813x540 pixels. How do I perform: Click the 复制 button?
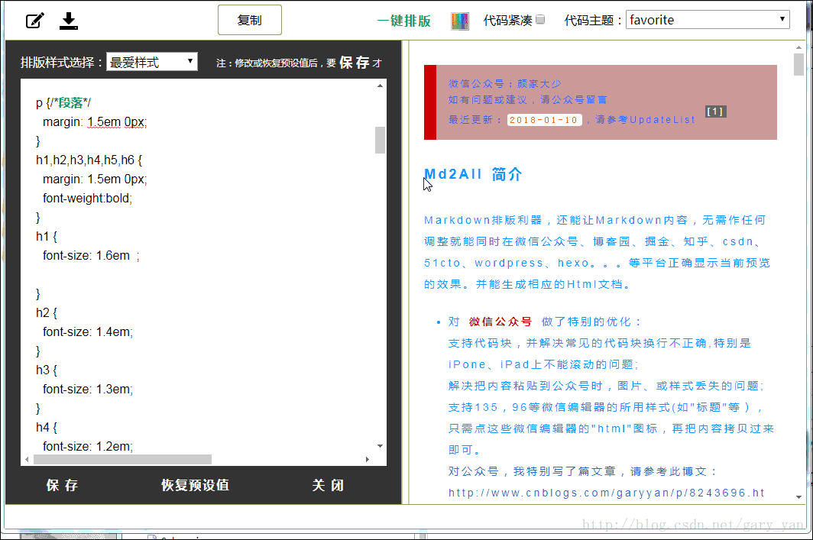250,20
